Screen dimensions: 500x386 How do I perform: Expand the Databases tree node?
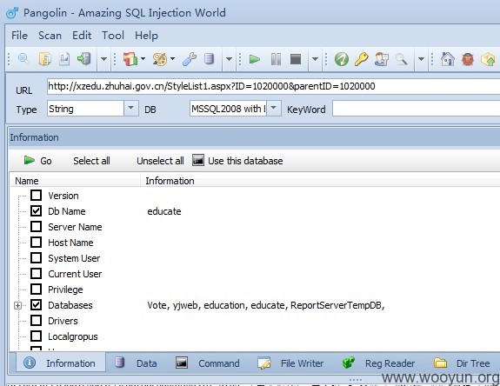[x=18, y=305]
